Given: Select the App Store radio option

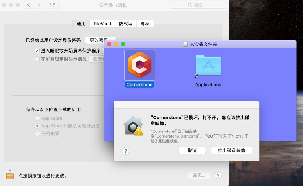Looking at the screenshot, I should (x=37, y=118).
